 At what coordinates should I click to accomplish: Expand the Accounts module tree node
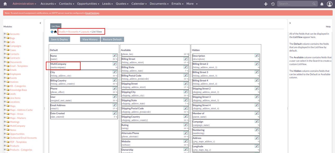click(5, 34)
